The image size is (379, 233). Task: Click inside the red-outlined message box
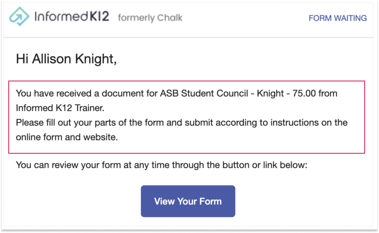[187, 117]
